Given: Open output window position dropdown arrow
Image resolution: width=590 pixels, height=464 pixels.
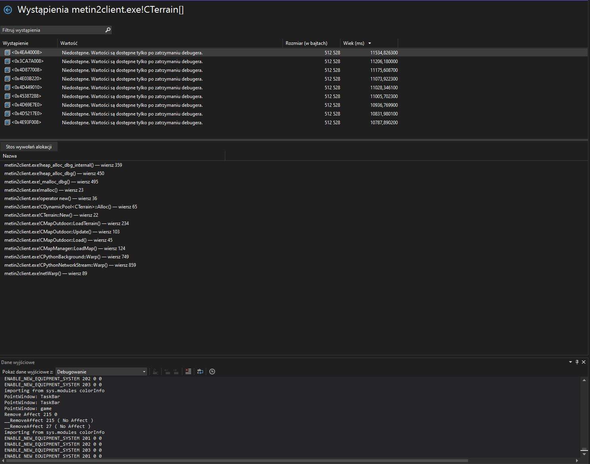Looking at the screenshot, I should click(x=571, y=362).
